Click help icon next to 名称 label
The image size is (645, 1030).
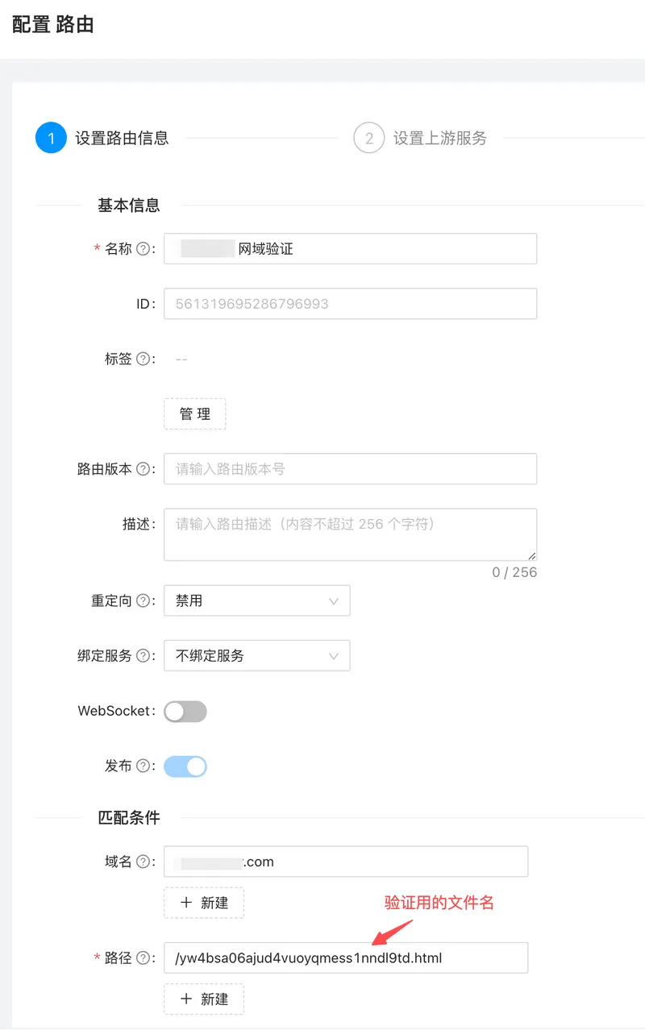(143, 249)
